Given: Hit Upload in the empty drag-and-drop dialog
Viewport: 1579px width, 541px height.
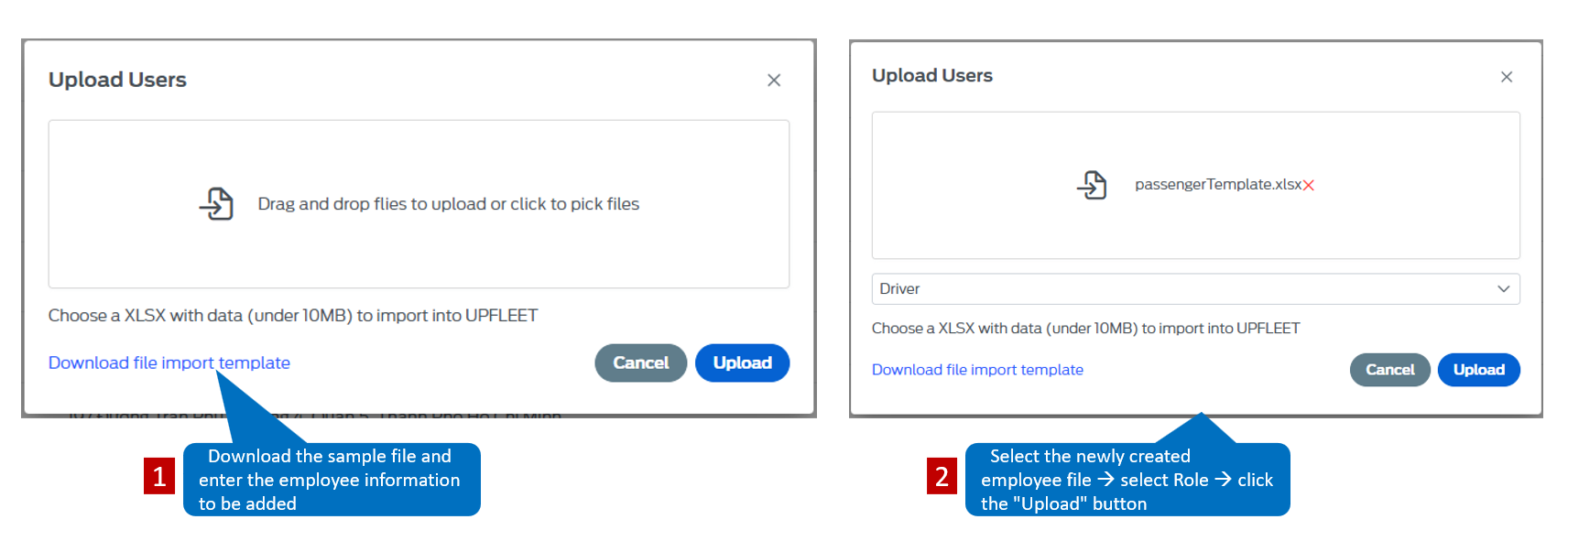Looking at the screenshot, I should coord(742,362).
